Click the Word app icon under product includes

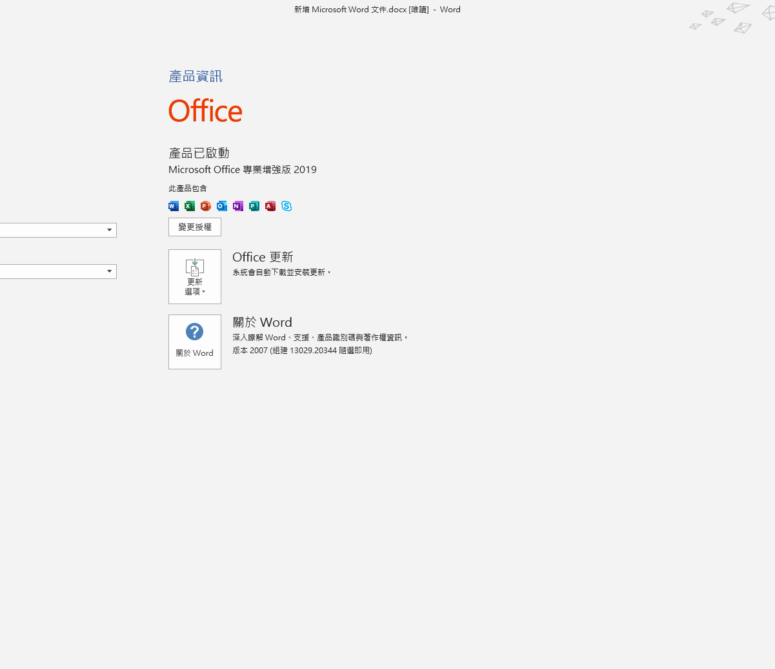coord(174,206)
